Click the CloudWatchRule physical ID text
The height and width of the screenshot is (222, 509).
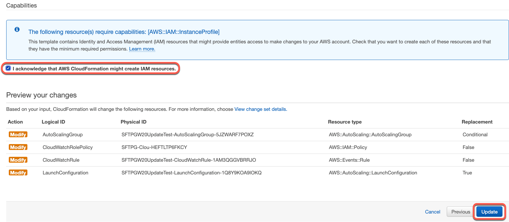click(189, 160)
